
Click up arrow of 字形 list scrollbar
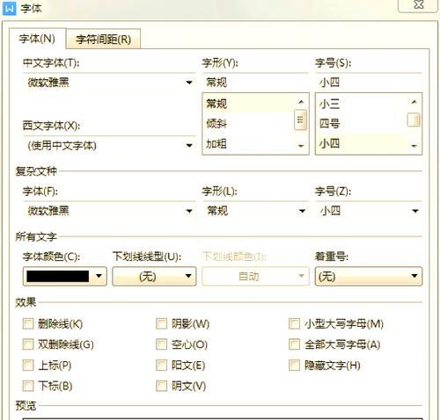(301, 102)
